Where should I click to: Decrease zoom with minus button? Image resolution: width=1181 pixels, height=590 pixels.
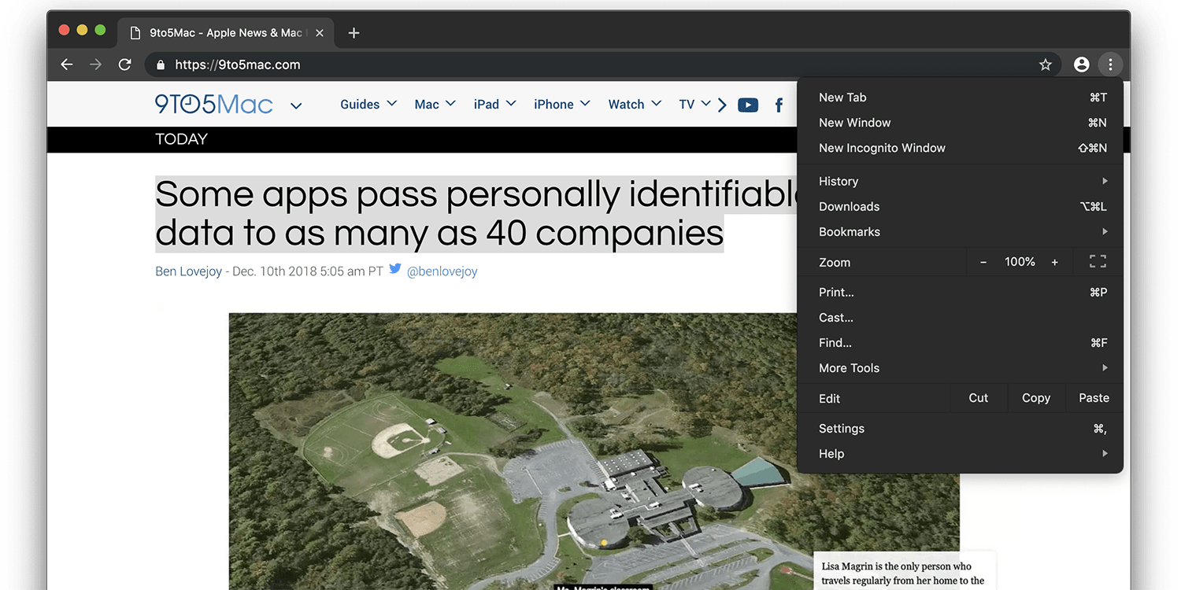[x=983, y=262]
